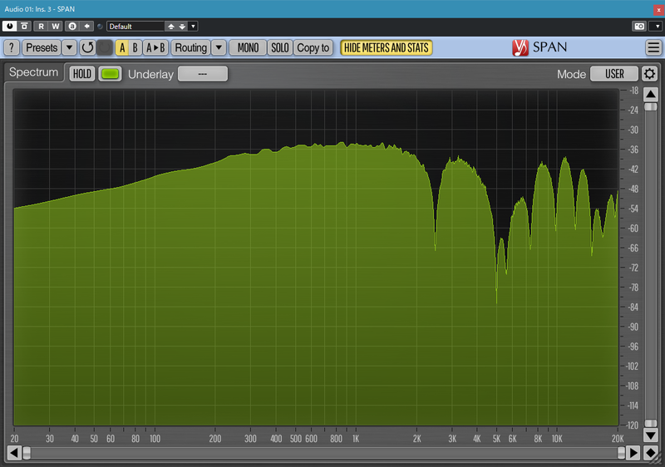
Task: Toggle the spectrum HOLD button
Action: click(x=81, y=74)
